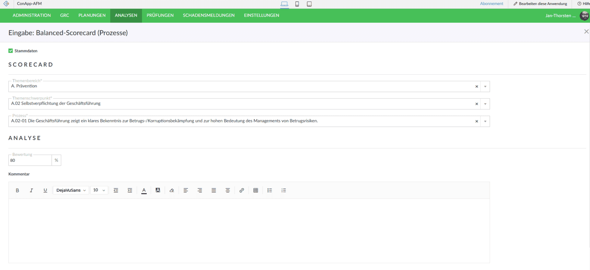The image size is (590, 270).
Task: Apply italic formatting in comment editor
Action: tap(31, 190)
